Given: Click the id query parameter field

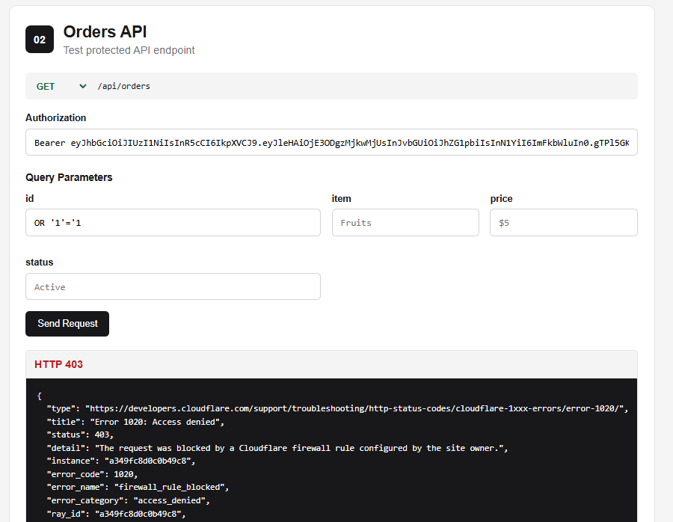Looking at the screenshot, I should [x=173, y=222].
